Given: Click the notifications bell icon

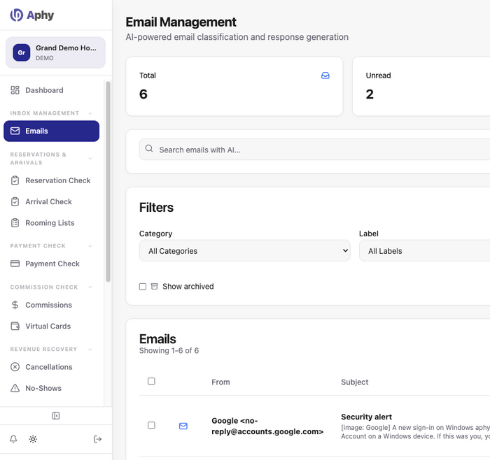Looking at the screenshot, I should (x=13, y=439).
